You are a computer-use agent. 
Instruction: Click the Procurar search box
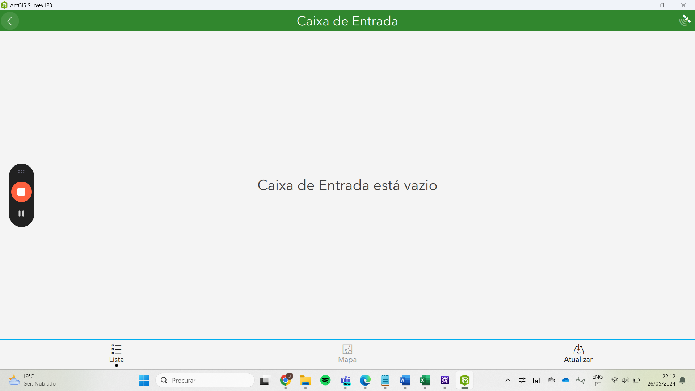[205, 380]
